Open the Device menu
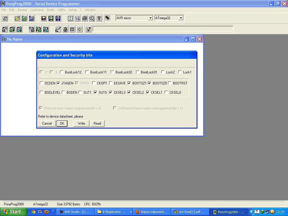 tap(22, 10)
